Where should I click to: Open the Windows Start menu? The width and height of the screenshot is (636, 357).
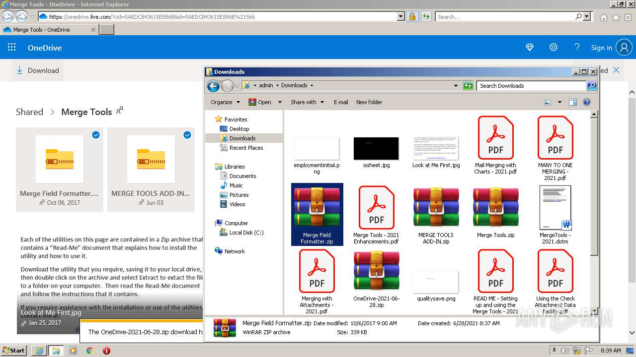pos(13,351)
